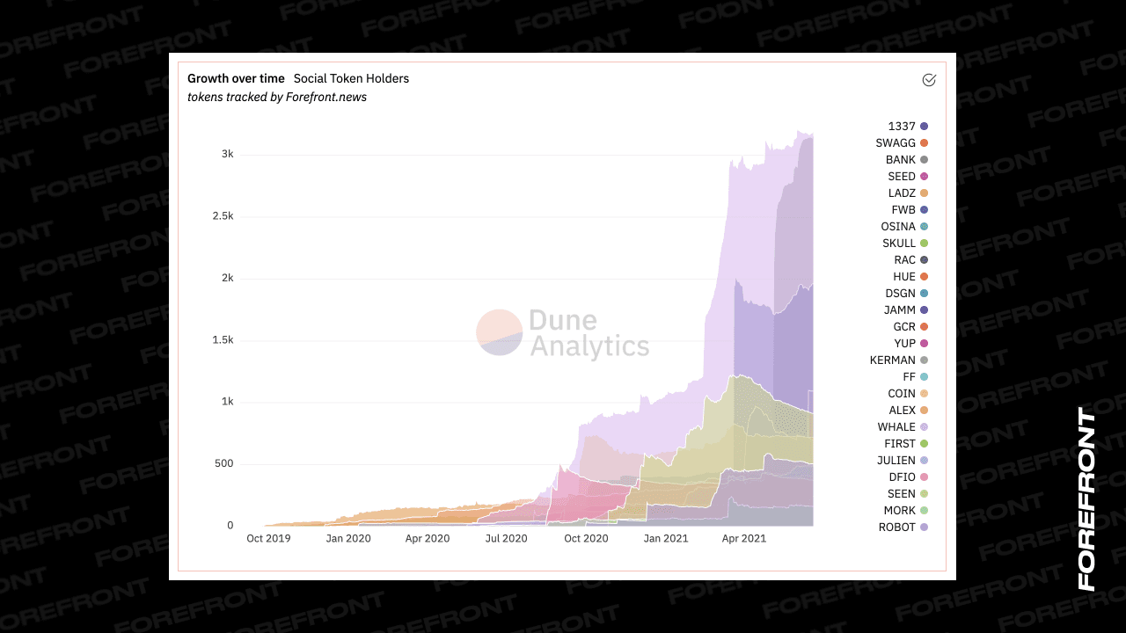This screenshot has height=633, width=1126.
Task: Click the WHALE legend label
Action: click(x=896, y=427)
